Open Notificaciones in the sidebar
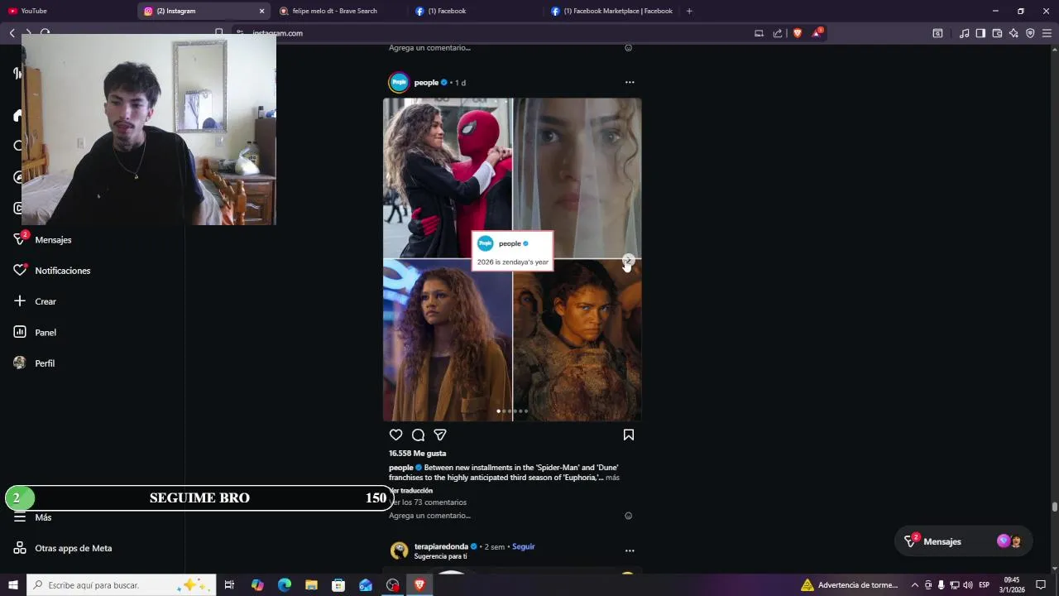The width and height of the screenshot is (1059, 596). 52,271
